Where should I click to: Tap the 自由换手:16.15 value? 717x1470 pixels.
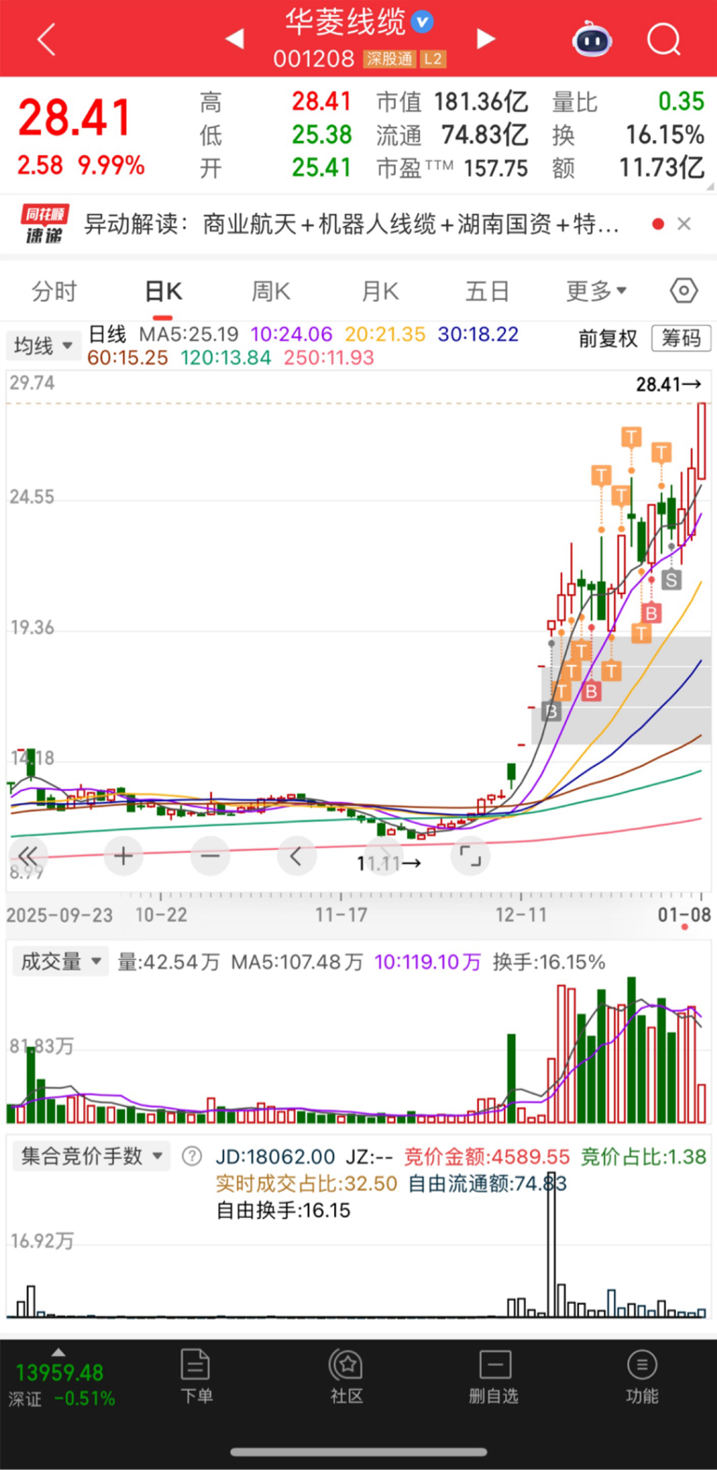283,1210
